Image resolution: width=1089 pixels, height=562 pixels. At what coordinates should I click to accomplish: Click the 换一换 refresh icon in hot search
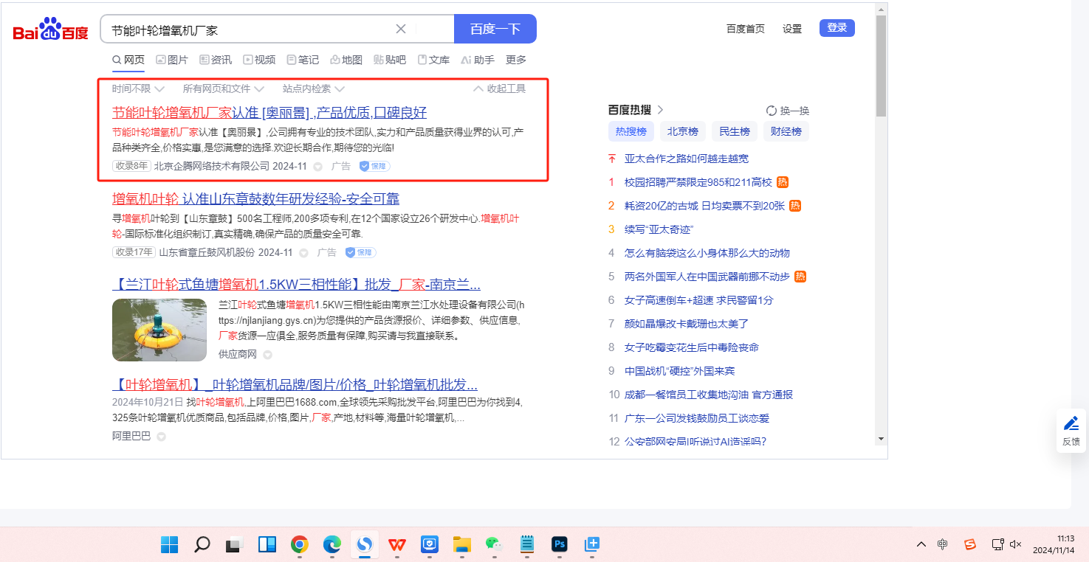tap(772, 111)
